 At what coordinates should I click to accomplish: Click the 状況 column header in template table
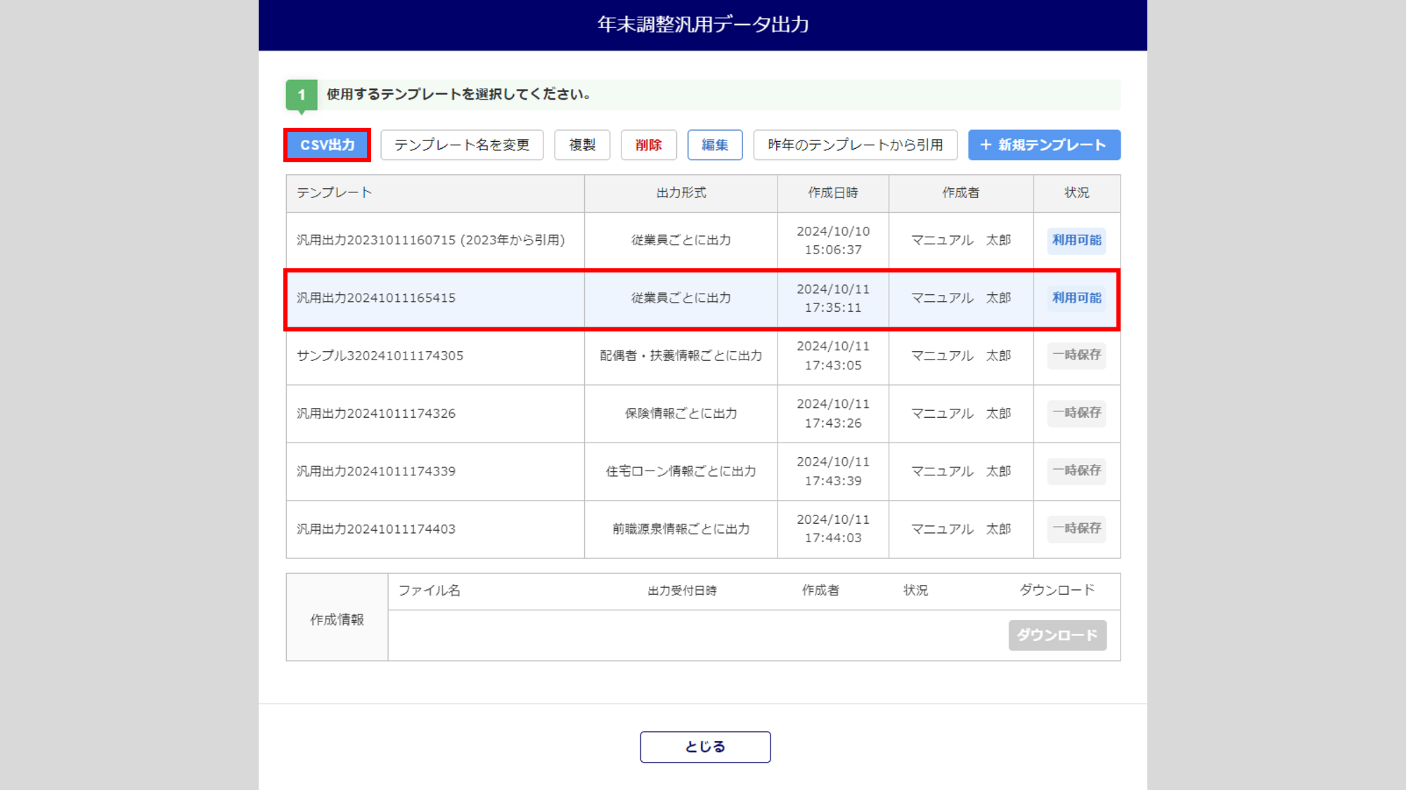[1076, 192]
